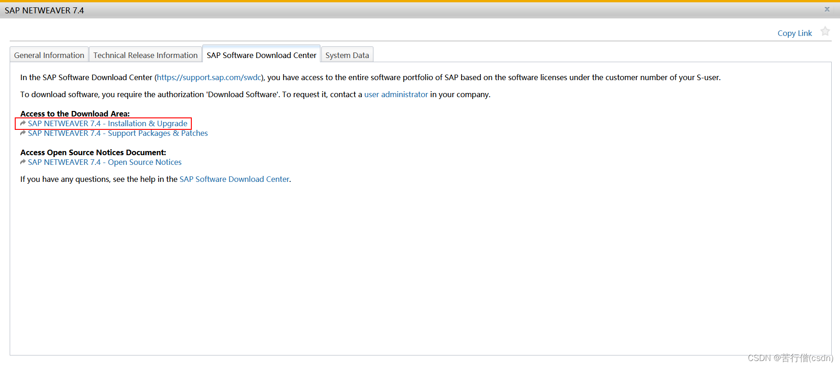This screenshot has width=840, height=367.
Task: Open NETWEAVER 7.4 Support Packages & Patches link
Action: pyautogui.click(x=118, y=133)
